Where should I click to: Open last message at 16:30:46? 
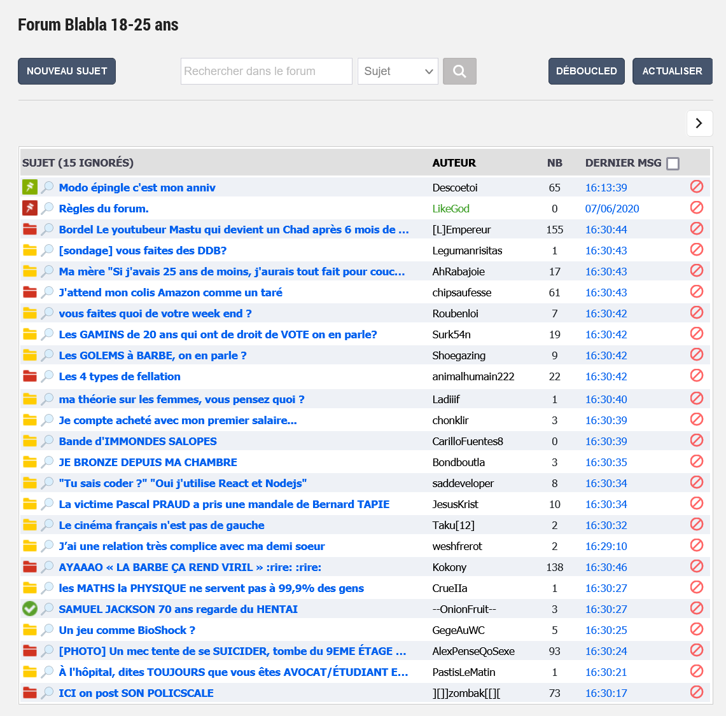tap(606, 567)
